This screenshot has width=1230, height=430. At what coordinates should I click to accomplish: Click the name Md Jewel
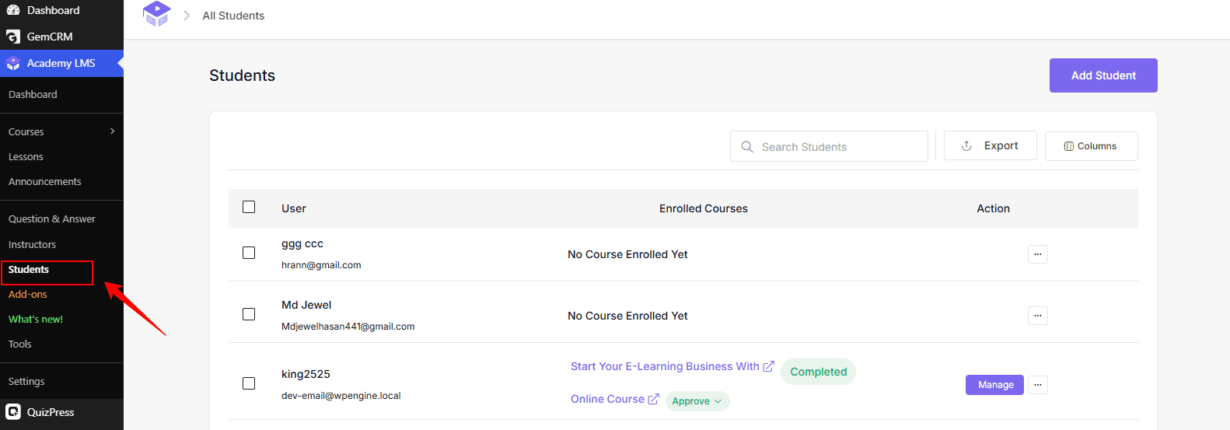tap(306, 305)
